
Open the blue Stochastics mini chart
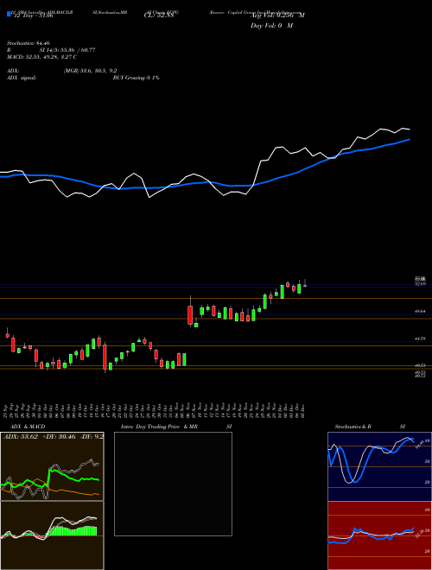[379, 466]
